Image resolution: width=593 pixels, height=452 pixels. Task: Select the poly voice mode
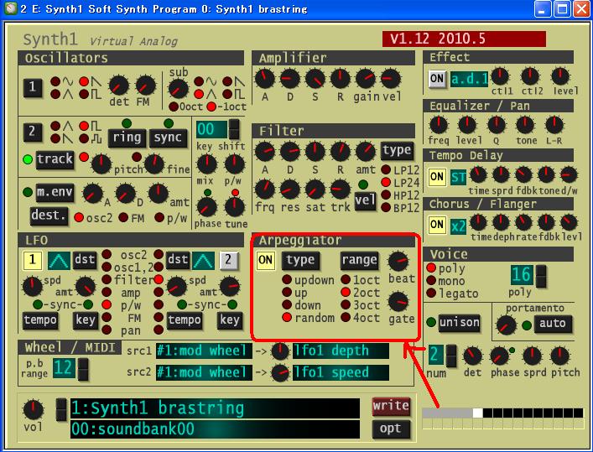point(431,268)
